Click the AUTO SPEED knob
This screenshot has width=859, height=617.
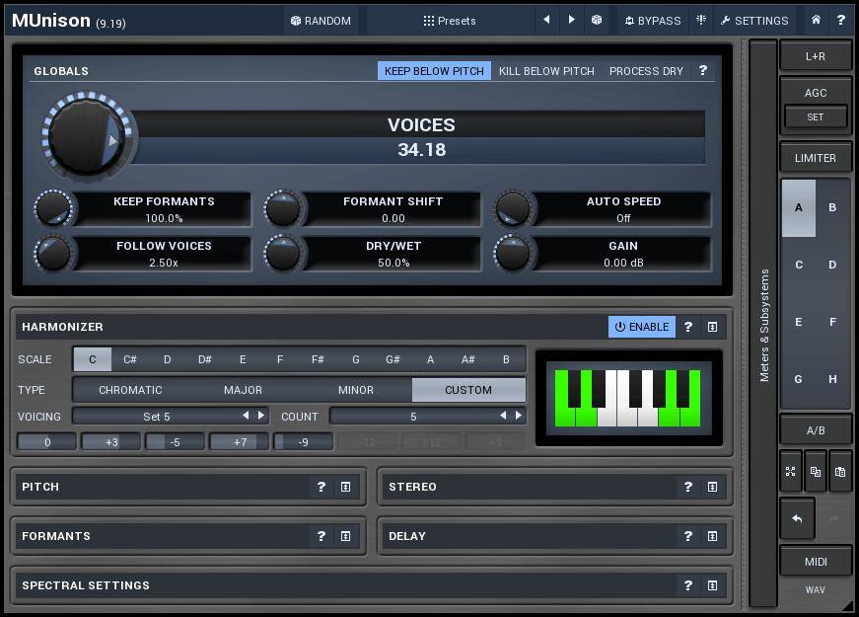[513, 208]
